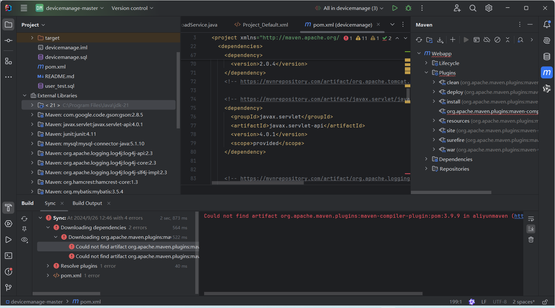Screen dimensions: 555x308
Task: Switch to the Project_Default.xml tab
Action: [265, 25]
